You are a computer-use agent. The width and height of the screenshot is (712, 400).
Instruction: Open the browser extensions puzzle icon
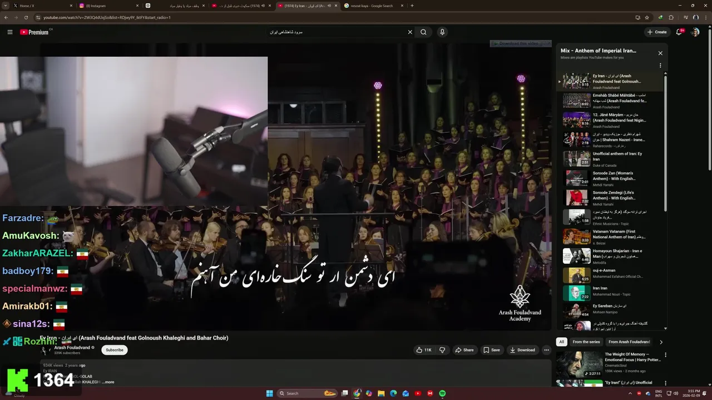[671, 17]
